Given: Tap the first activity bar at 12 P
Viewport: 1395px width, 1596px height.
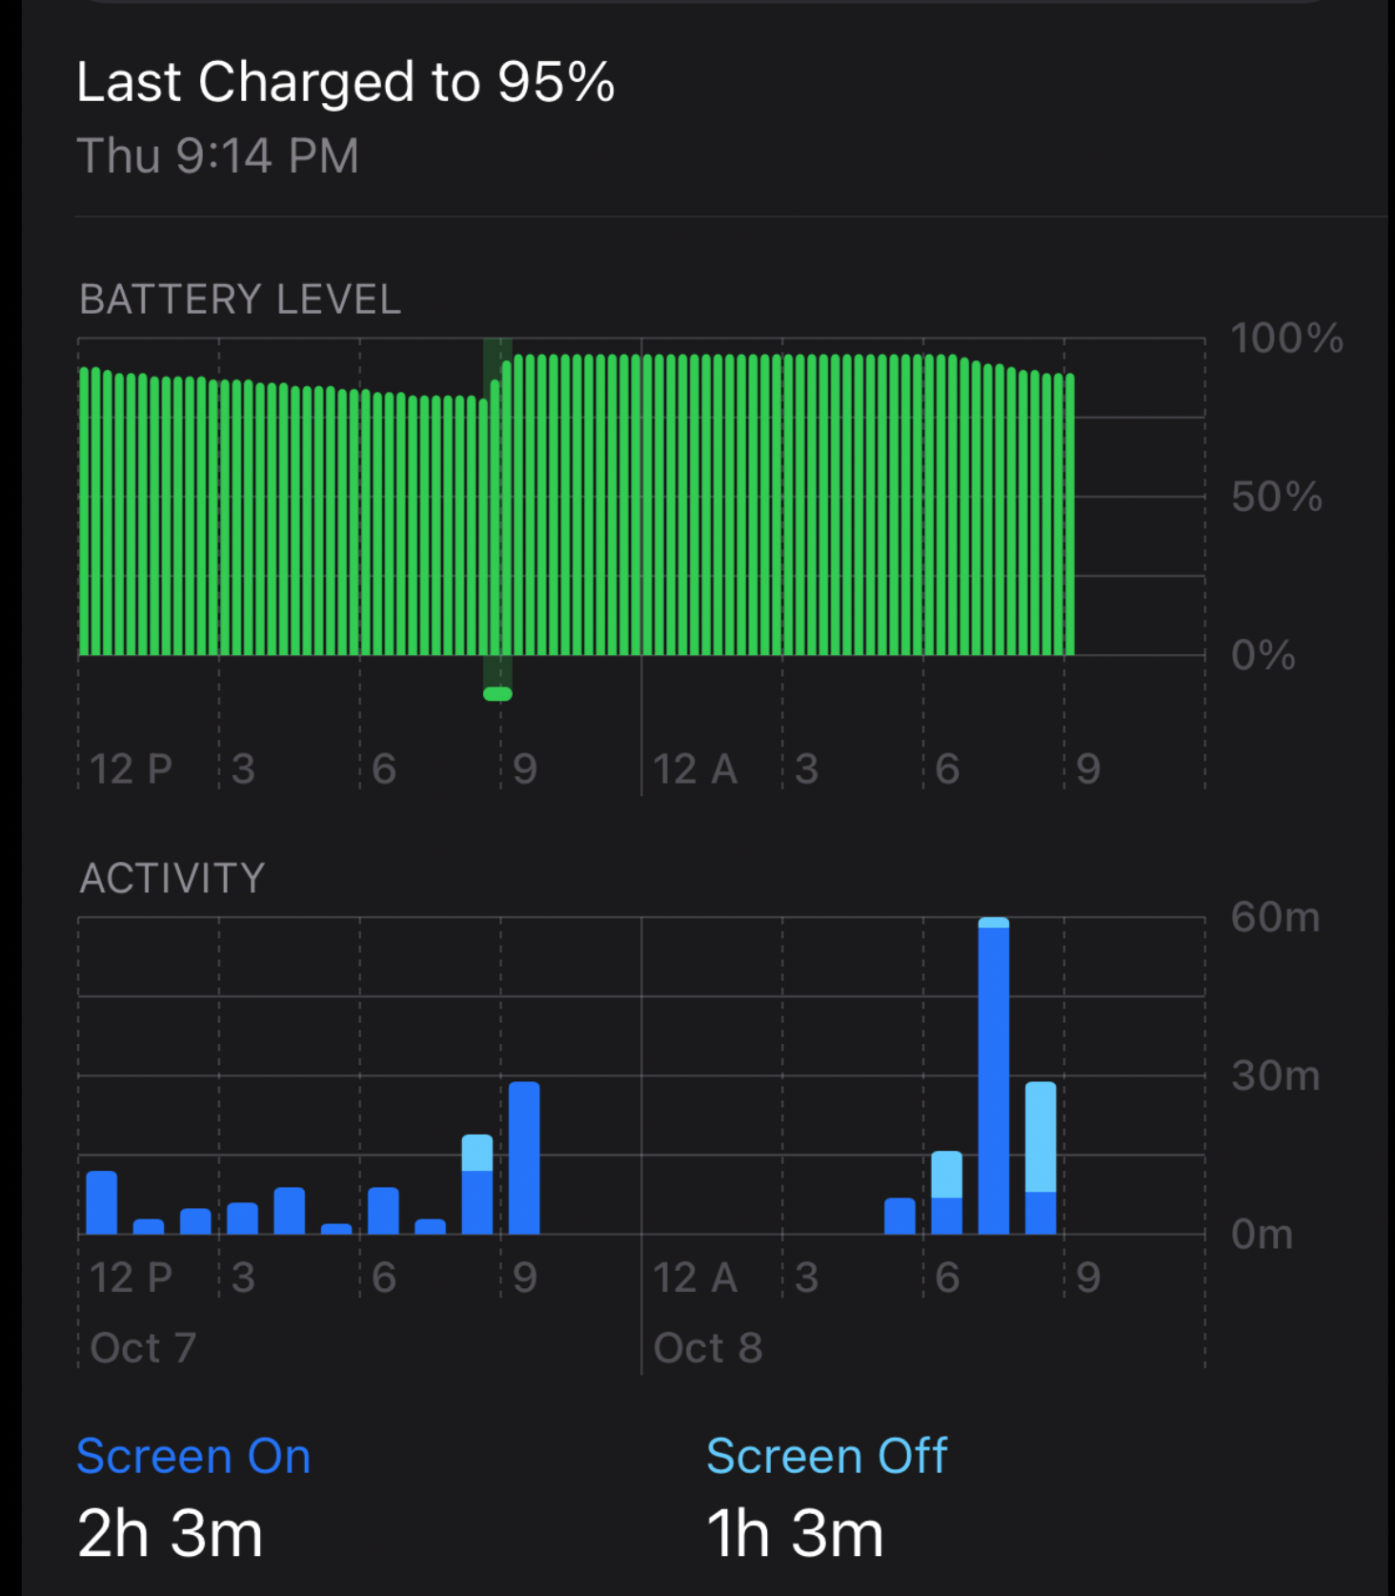Looking at the screenshot, I should [102, 1203].
